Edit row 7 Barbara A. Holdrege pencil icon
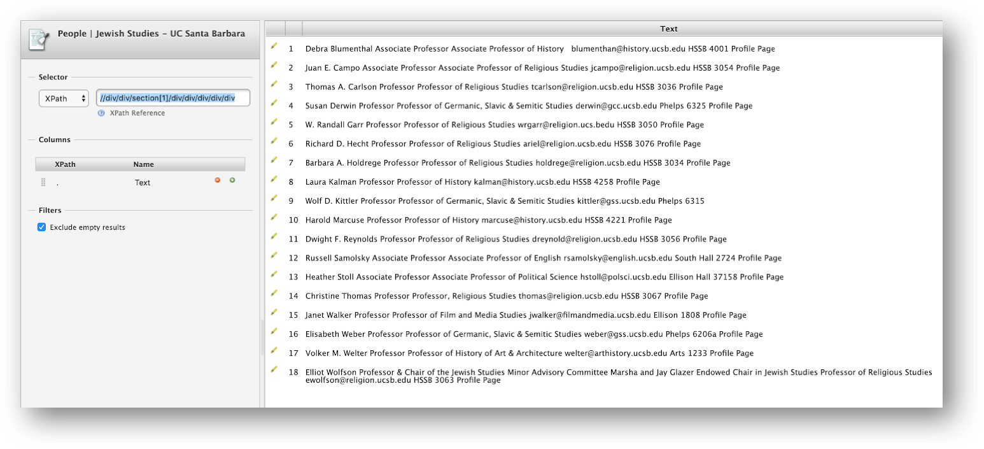 pos(274,160)
